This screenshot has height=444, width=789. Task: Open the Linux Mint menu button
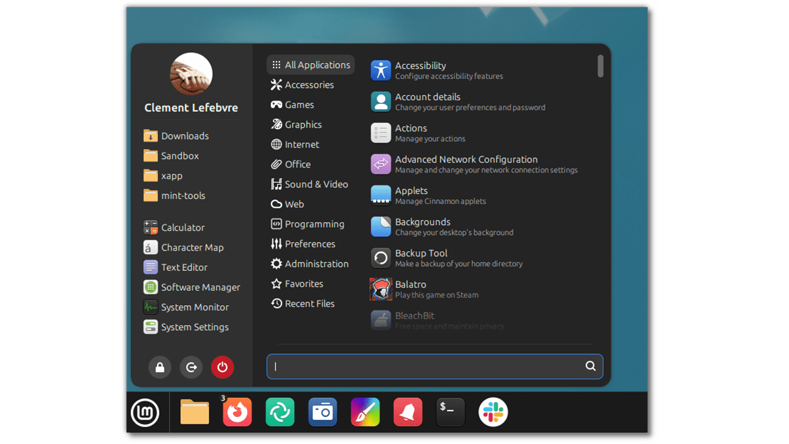pos(145,412)
